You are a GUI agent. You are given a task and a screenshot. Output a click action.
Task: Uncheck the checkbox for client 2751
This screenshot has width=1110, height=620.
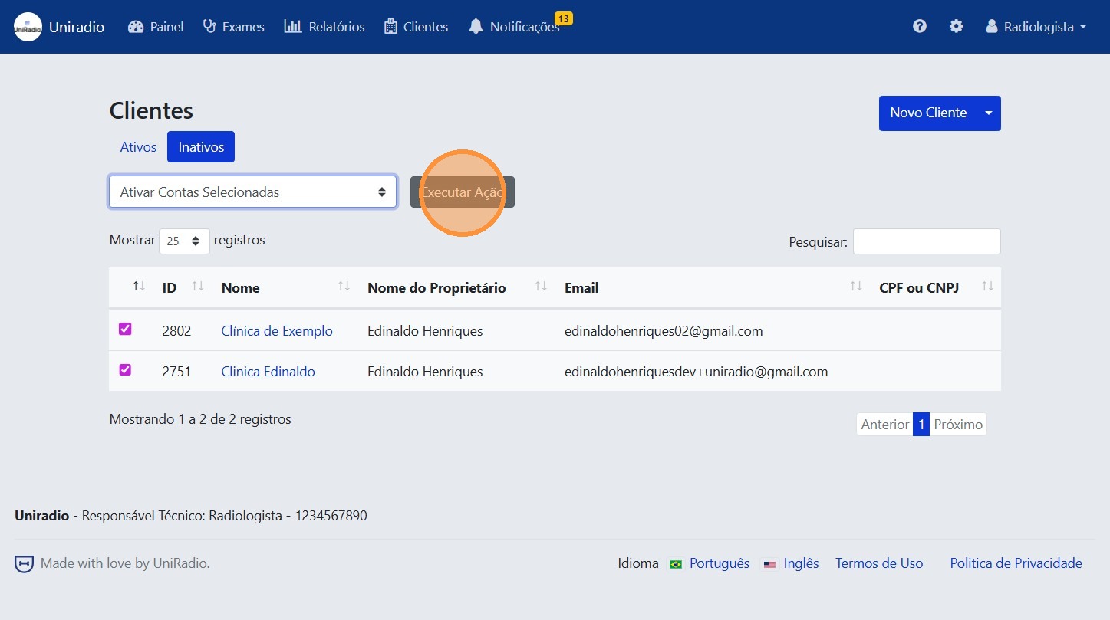coord(125,370)
